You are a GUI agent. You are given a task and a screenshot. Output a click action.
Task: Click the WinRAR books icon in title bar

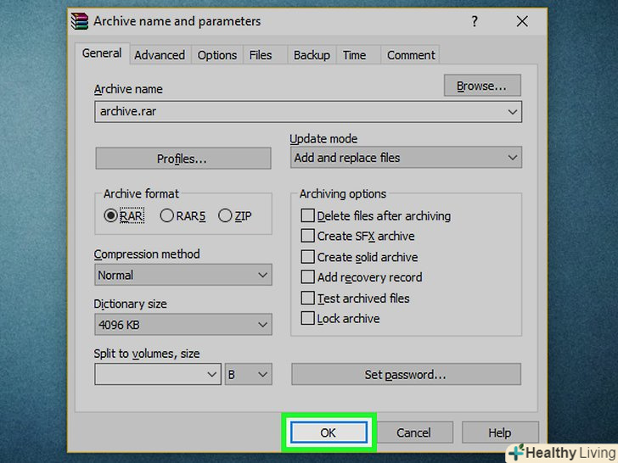coord(80,21)
